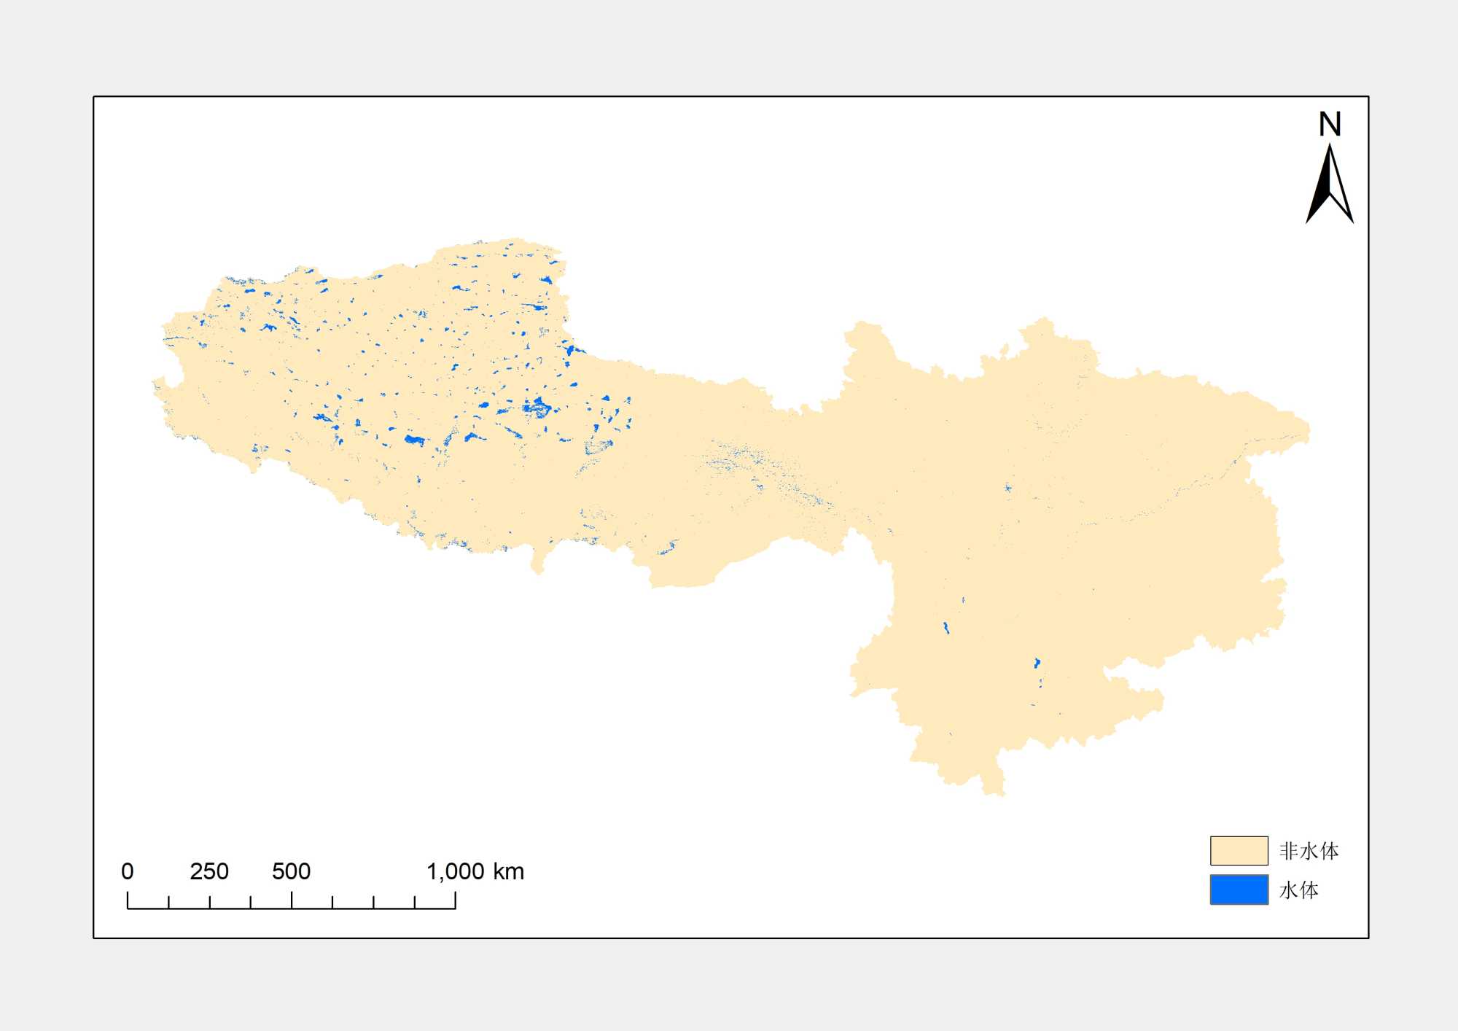The width and height of the screenshot is (1458, 1031).
Task: Click the scale bar's leftmost end tick
Action: click(128, 901)
